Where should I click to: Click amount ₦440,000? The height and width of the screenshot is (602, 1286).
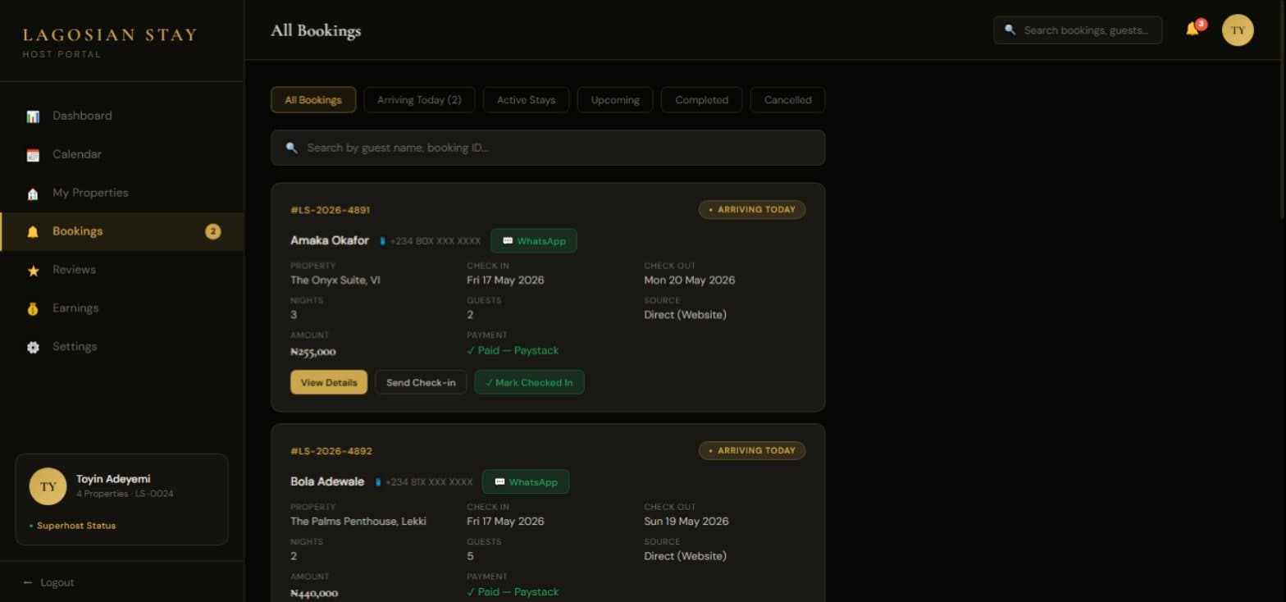[x=314, y=593]
